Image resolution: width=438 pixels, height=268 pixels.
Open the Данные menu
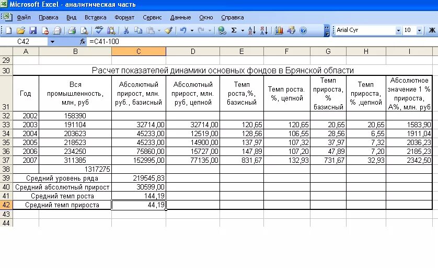coord(180,17)
